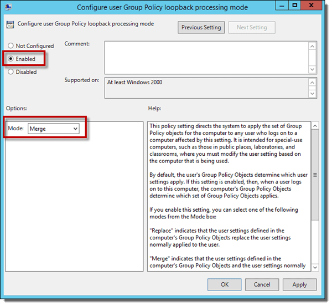Click the Comment box scroll down arrow

(312, 69)
